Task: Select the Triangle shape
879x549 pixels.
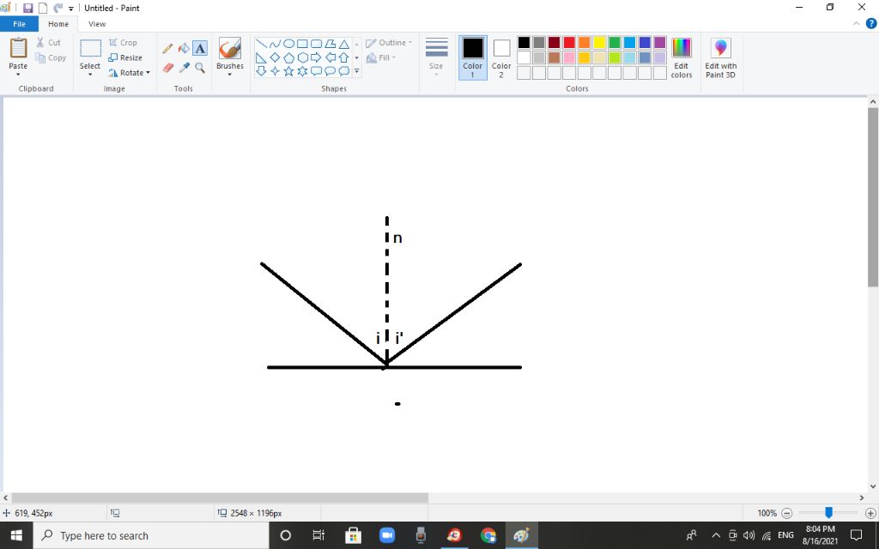Action: (343, 44)
